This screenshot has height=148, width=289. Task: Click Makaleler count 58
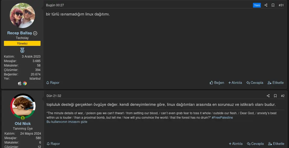click(39, 65)
